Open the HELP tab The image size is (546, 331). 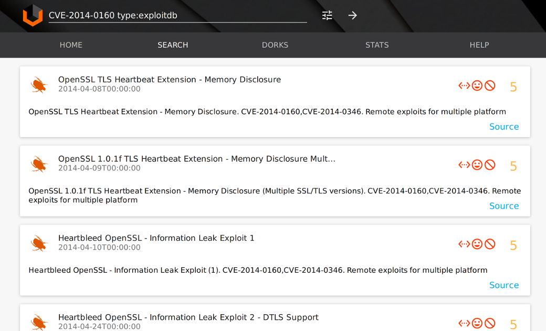click(x=479, y=45)
